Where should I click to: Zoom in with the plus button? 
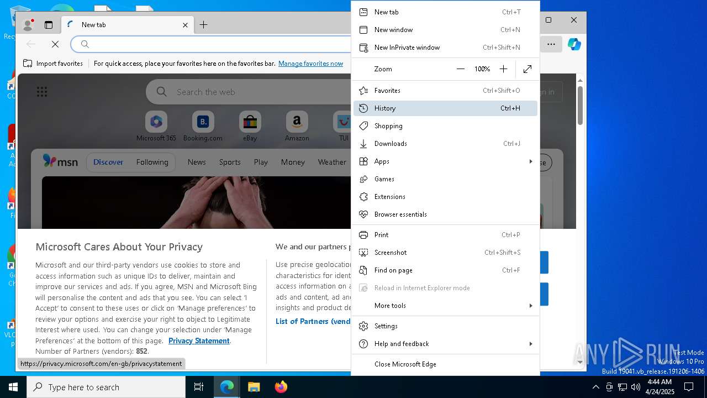tap(503, 69)
